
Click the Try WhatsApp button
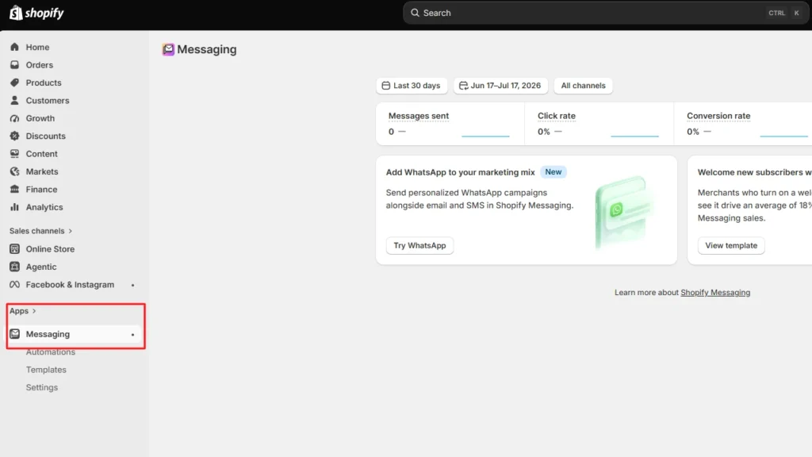[x=420, y=246]
